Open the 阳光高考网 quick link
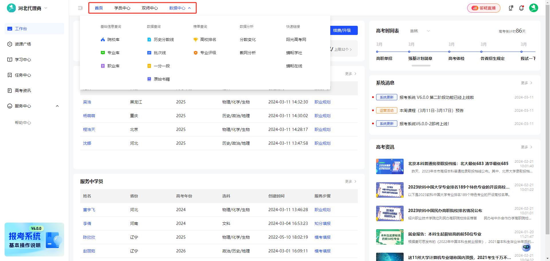550x261 pixels. click(x=296, y=40)
